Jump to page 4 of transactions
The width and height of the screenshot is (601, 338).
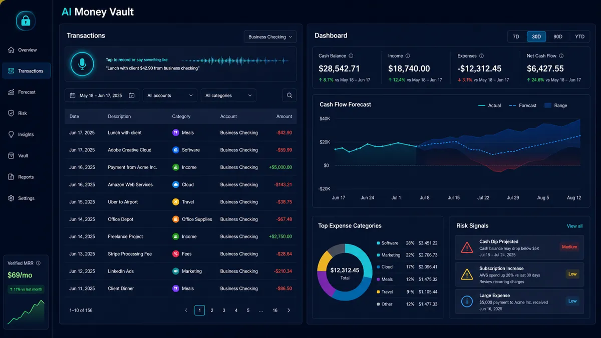pyautogui.click(x=236, y=310)
